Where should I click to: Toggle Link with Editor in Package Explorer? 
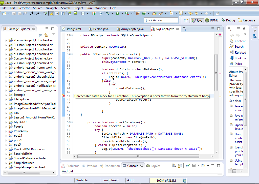(46, 35)
